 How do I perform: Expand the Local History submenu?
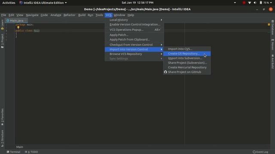coord(134,20)
